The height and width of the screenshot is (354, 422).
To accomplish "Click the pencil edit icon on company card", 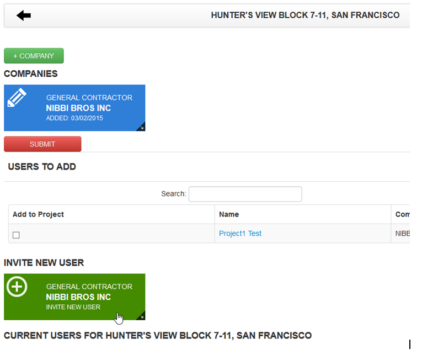I will [17, 97].
